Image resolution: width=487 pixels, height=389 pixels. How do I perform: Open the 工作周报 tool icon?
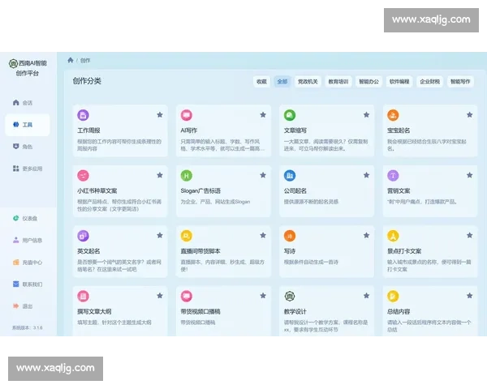83,115
